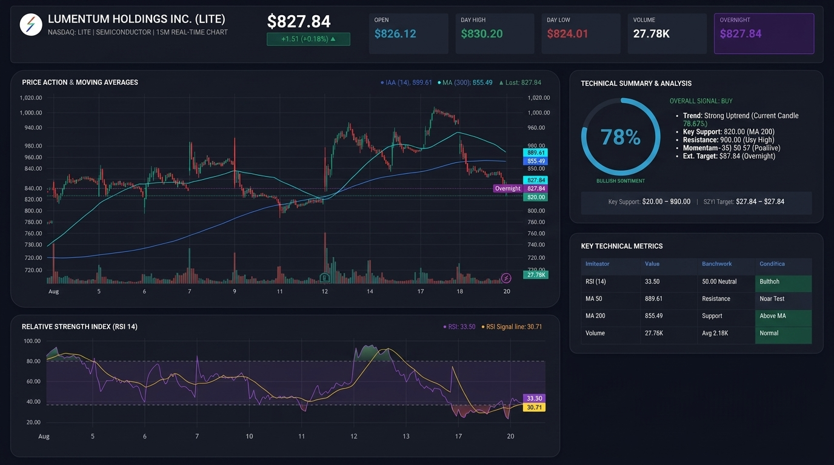Screen dimensions: 834x465
Task: Click the 33.50 purple RSI value tag
Action: click(x=534, y=398)
